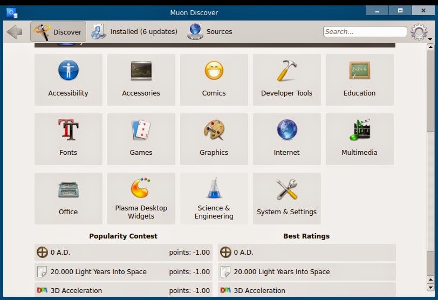Switch to Installed (6 updates) tab
This screenshot has width=438, height=300.
[x=134, y=31]
